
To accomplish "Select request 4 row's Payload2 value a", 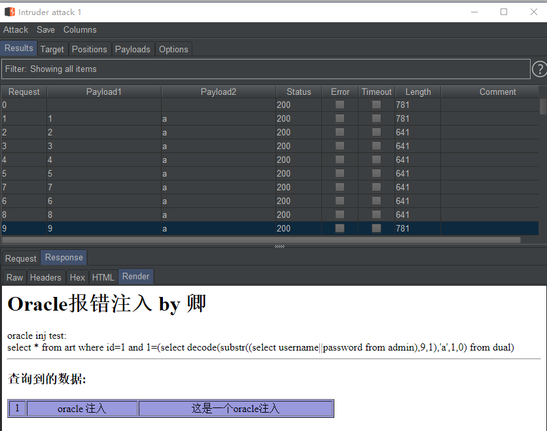I will (219, 160).
